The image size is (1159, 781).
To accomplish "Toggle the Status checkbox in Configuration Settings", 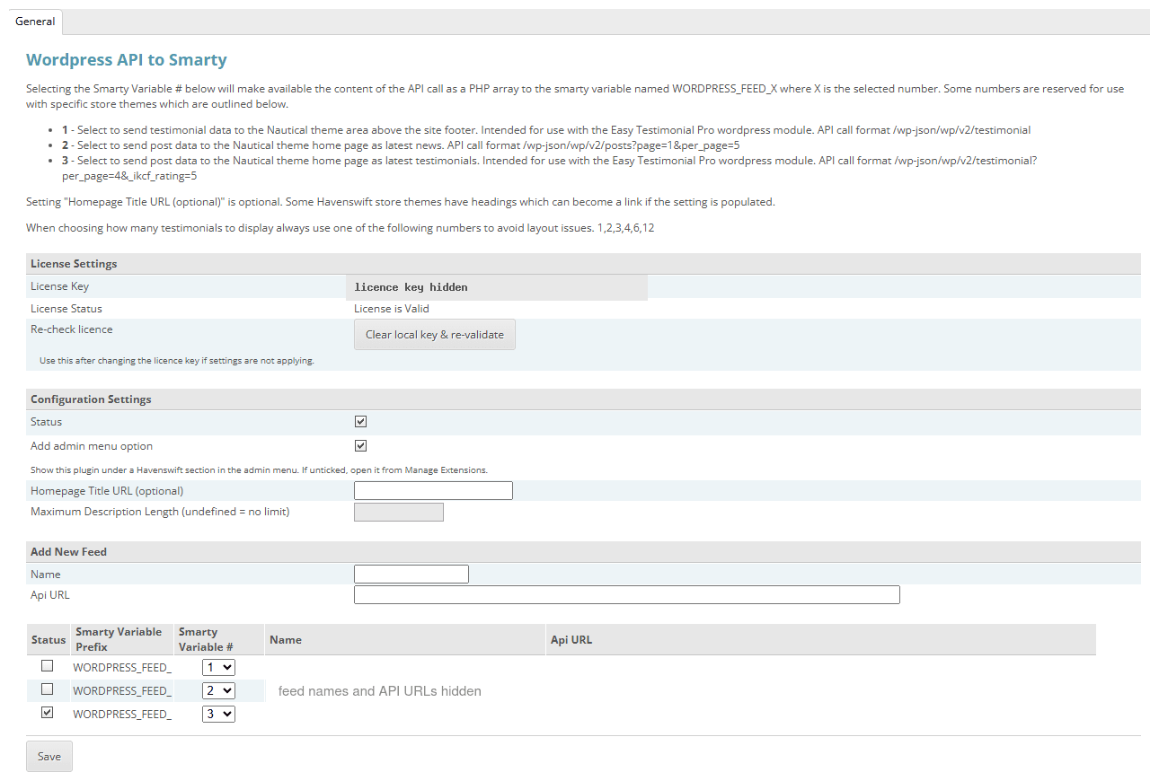I will tap(361, 422).
